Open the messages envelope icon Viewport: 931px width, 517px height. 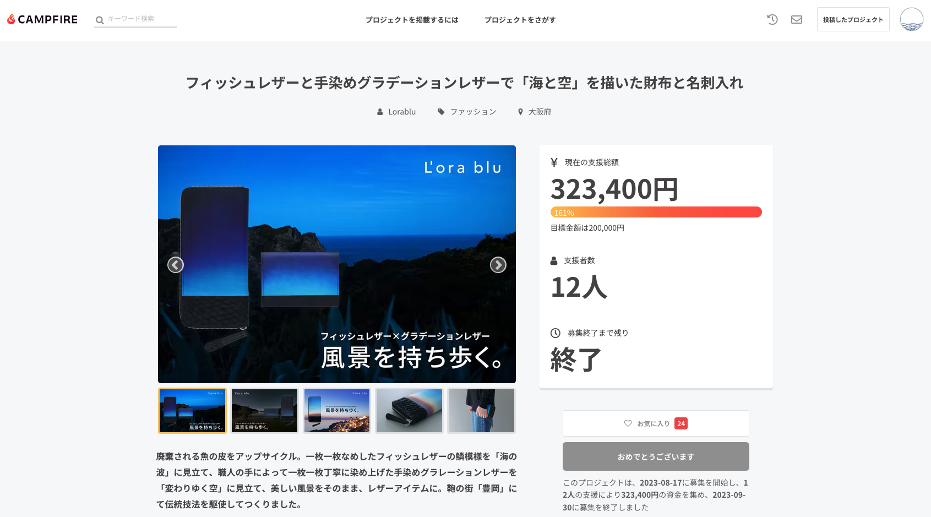797,20
